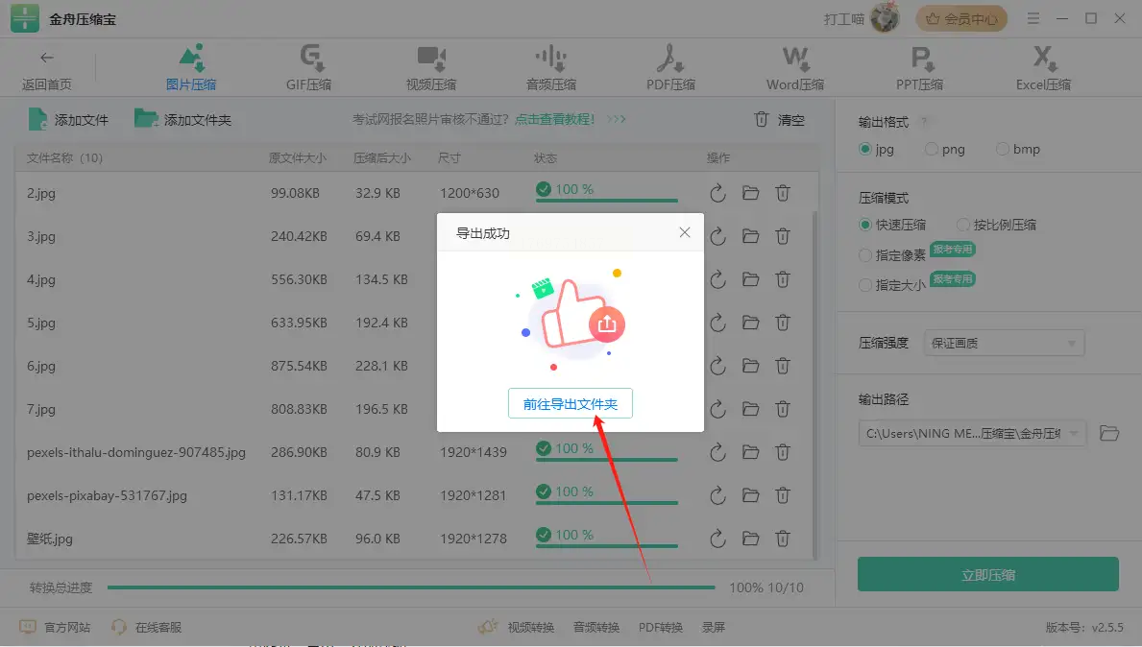
Task: Open folder for 2.jpg
Action: (x=750, y=193)
